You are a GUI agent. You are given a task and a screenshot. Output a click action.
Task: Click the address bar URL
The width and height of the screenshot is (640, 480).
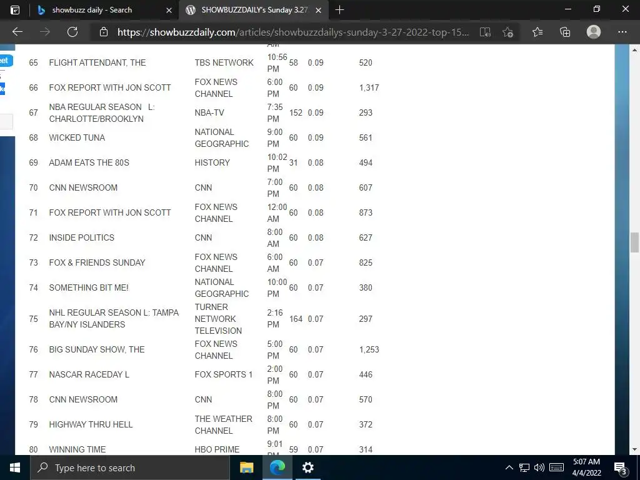[293, 32]
